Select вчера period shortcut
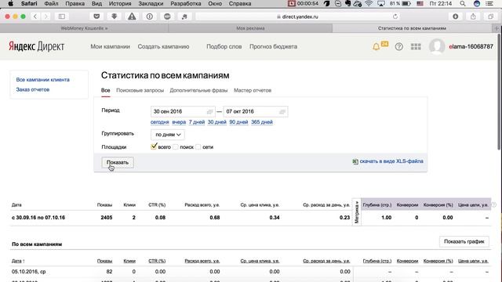Viewport: 502px width, 282px height. (x=179, y=122)
